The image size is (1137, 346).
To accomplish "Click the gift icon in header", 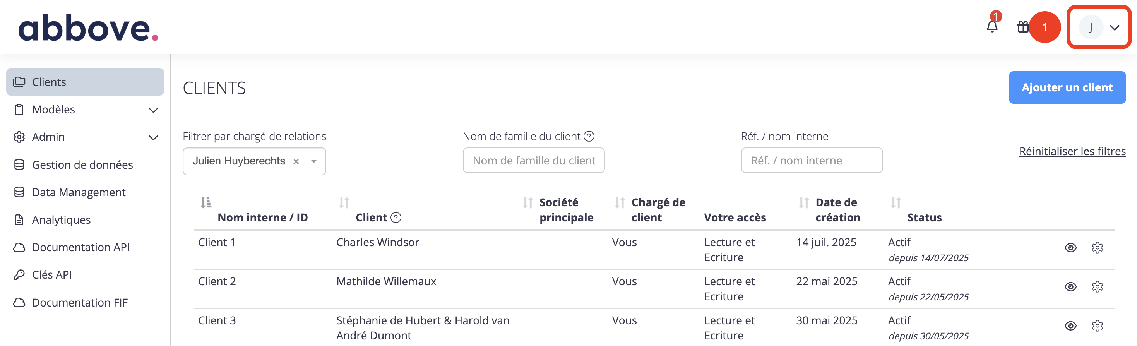I will point(1022,27).
